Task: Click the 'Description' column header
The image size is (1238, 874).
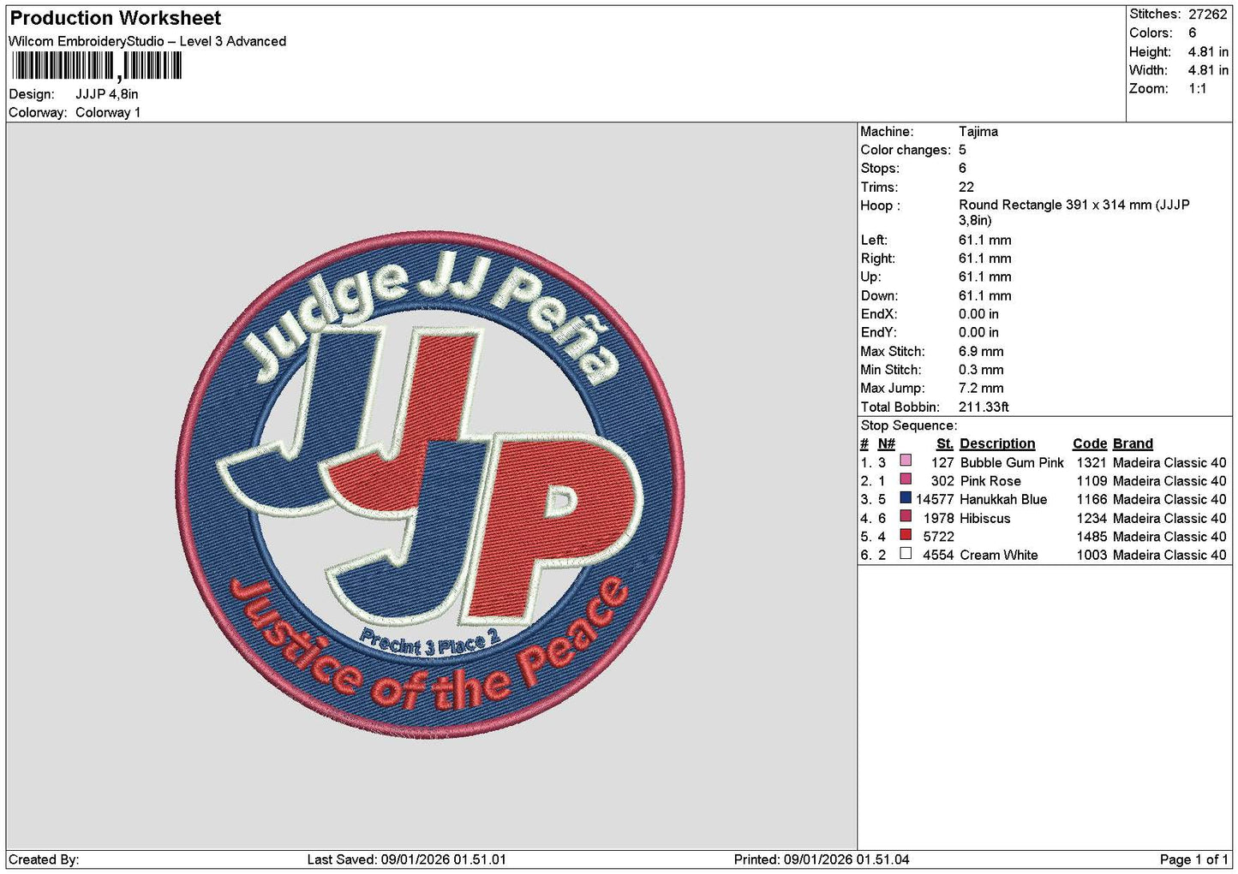Action: coord(997,443)
